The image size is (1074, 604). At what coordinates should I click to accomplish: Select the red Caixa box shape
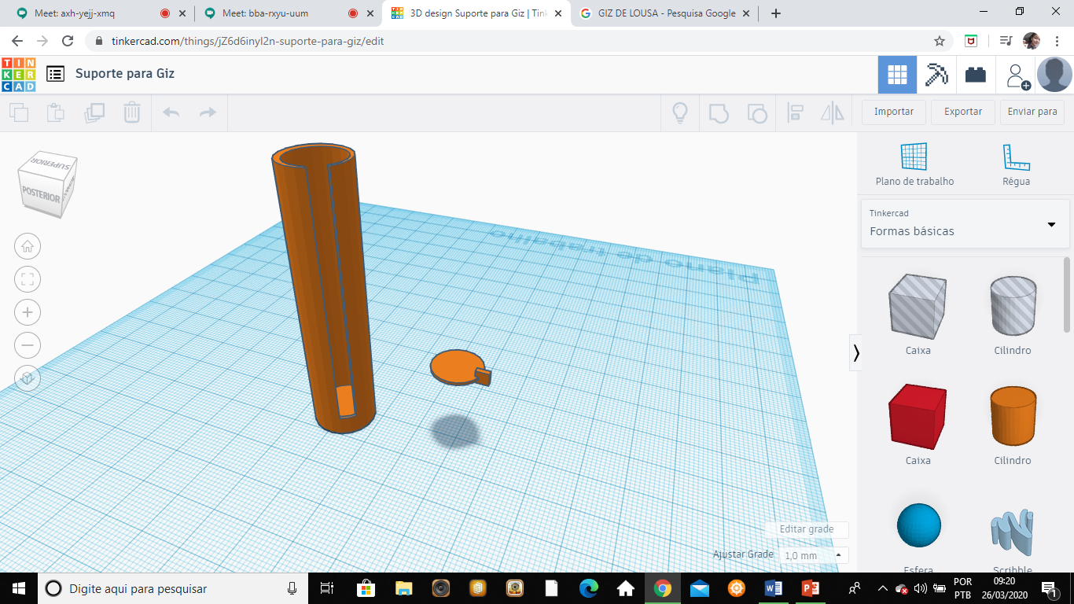click(917, 416)
